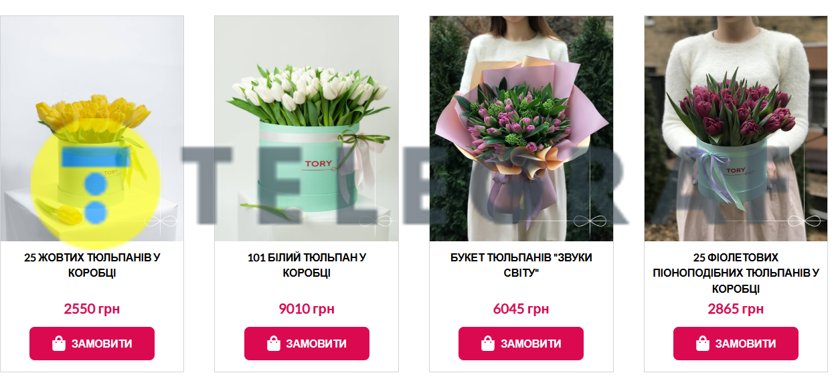Open the yellow tulips in box photo
The height and width of the screenshot is (387, 834).
(92, 128)
